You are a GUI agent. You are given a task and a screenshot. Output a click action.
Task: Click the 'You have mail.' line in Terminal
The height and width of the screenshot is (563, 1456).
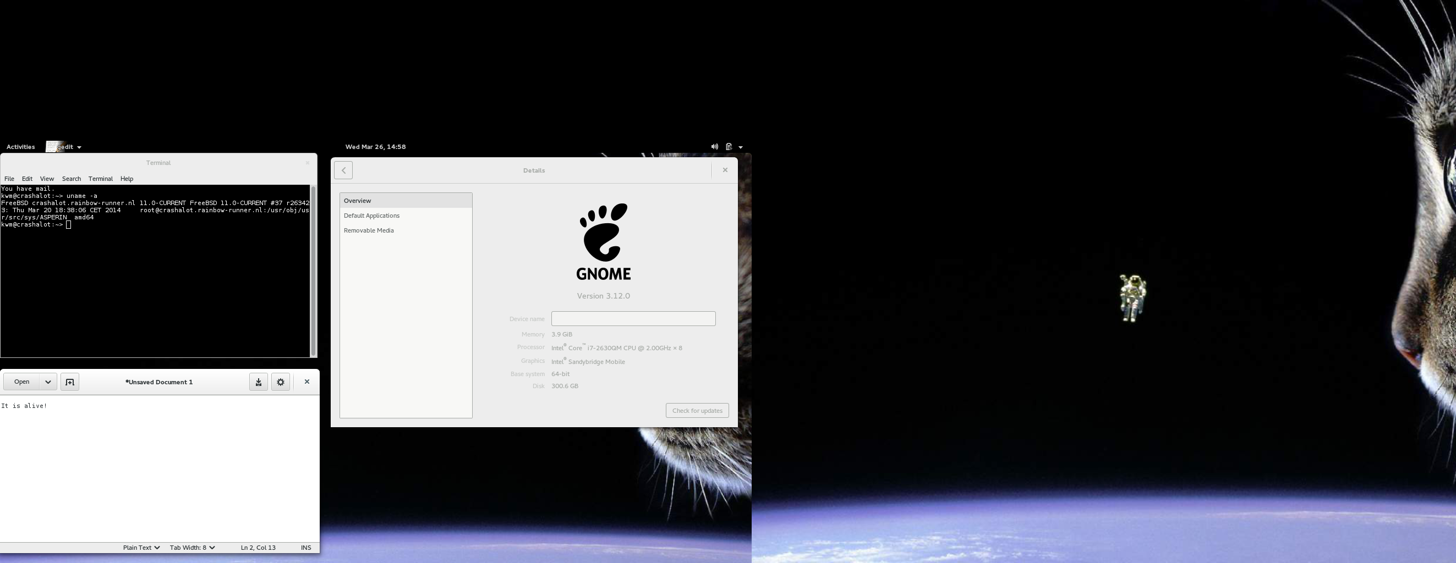pyautogui.click(x=28, y=189)
